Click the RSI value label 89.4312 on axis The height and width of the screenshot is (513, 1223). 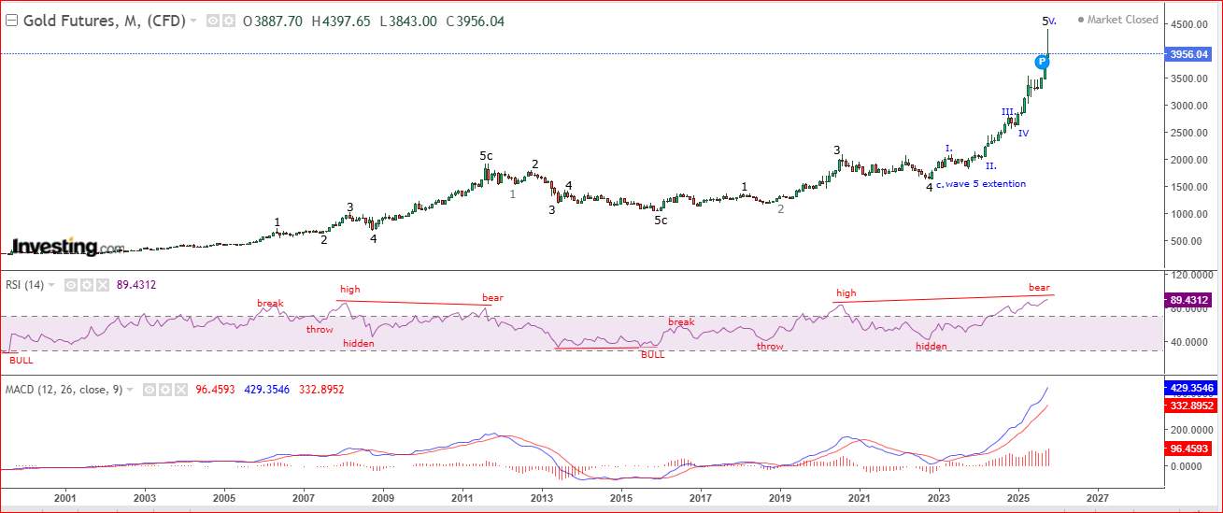pyautogui.click(x=1189, y=300)
